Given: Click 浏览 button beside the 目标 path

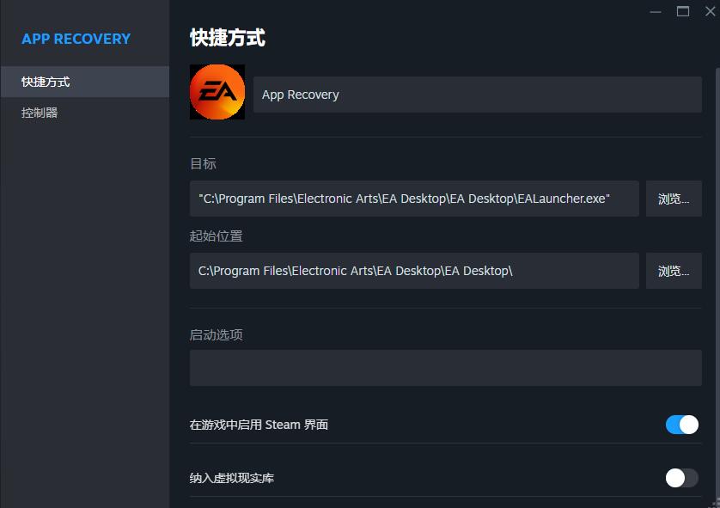Looking at the screenshot, I should coord(674,199).
